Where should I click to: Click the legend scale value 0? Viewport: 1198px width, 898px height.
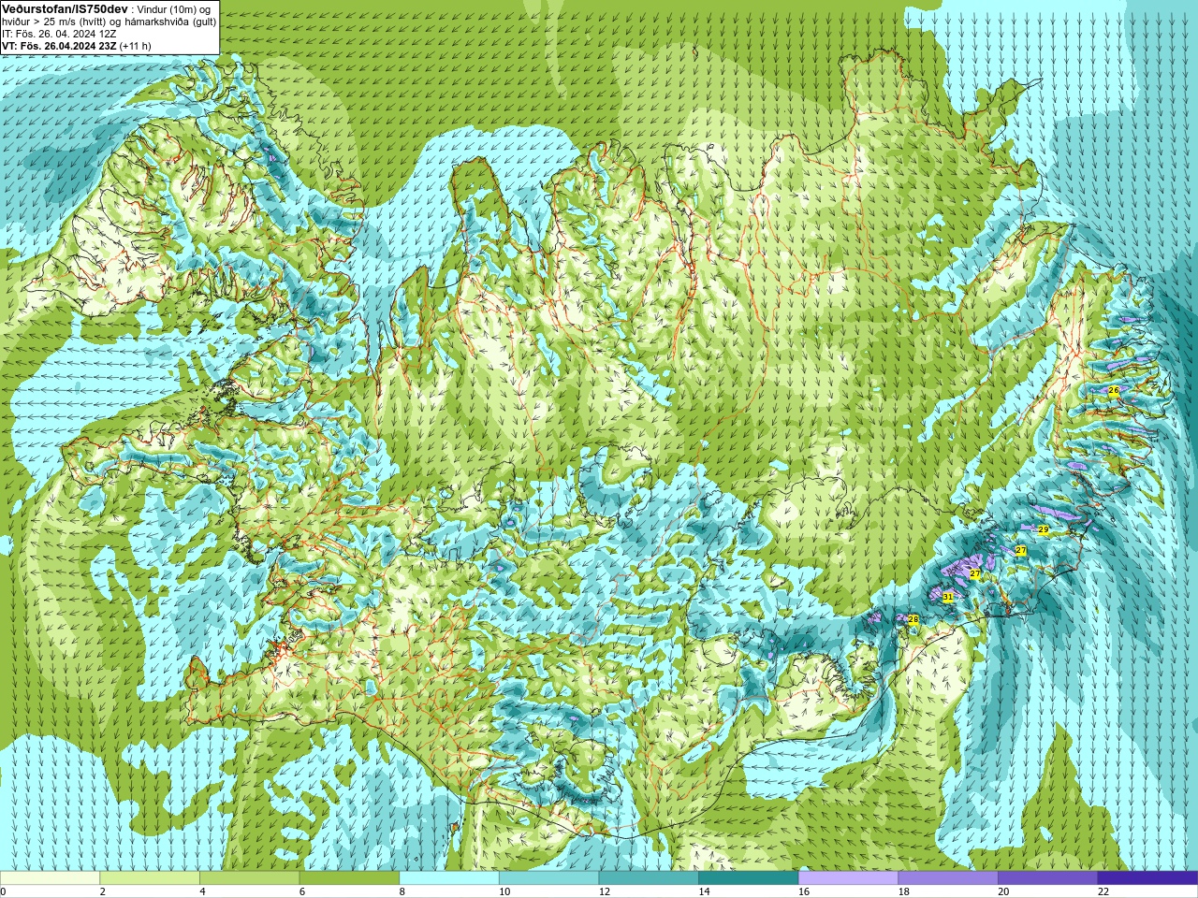click(x=3, y=891)
